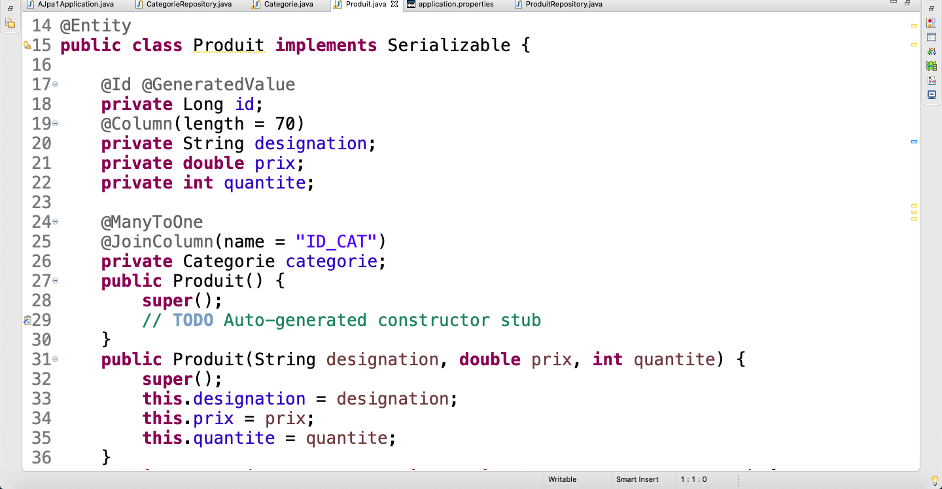Open the map-style view icon on right trim
The image size is (942, 489).
point(932,65)
